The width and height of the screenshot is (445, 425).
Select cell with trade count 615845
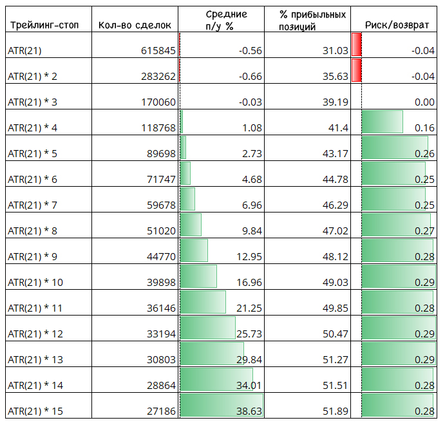click(135, 45)
